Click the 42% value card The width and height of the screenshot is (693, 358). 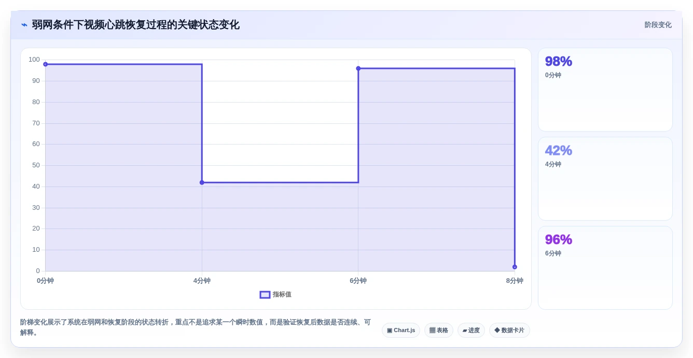click(x=605, y=179)
